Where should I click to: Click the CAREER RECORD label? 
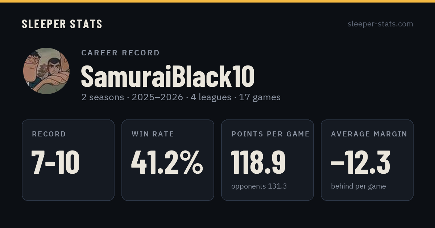pos(120,53)
